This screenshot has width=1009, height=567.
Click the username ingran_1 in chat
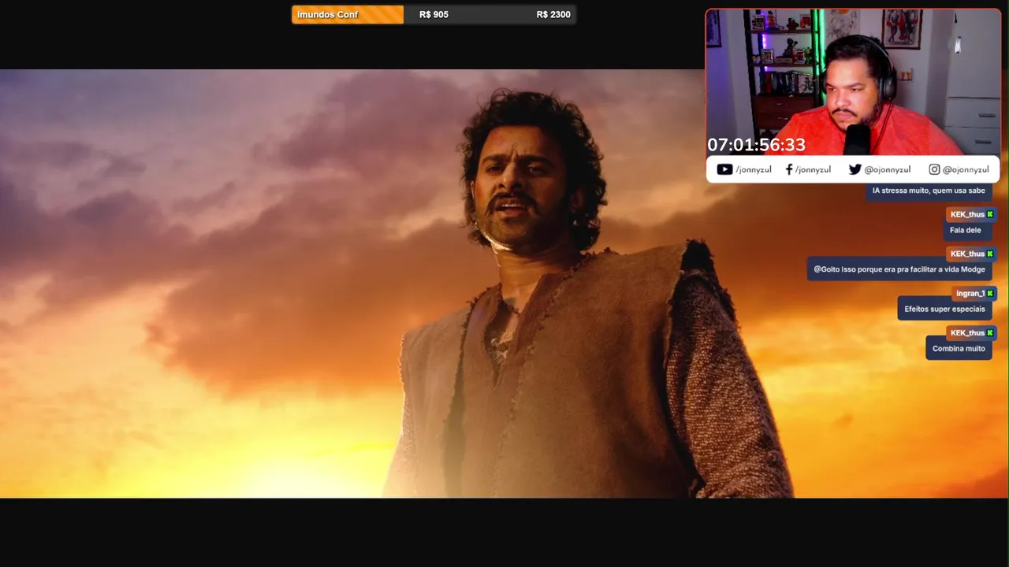coord(970,293)
